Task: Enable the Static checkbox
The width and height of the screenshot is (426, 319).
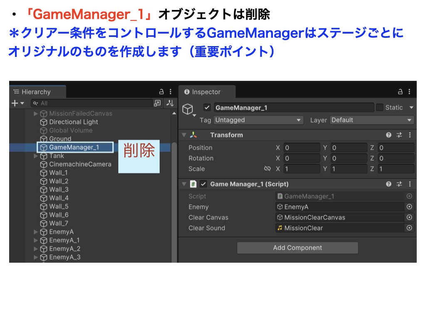Action: pyautogui.click(x=379, y=108)
